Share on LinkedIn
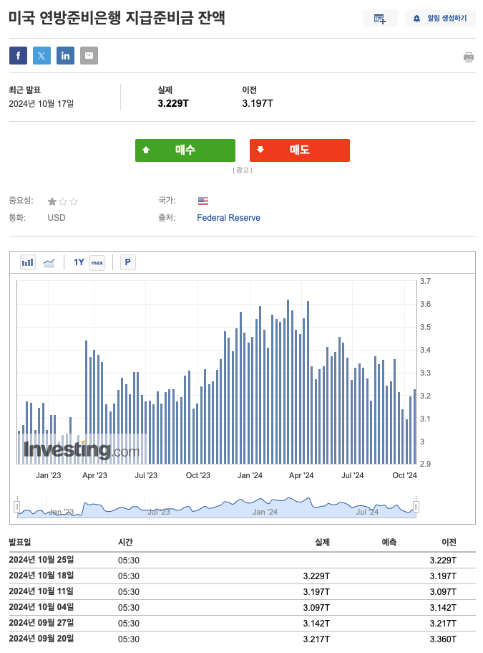This screenshot has height=653, width=483. 65,56
